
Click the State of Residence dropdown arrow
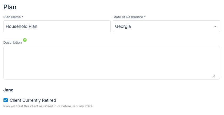215,26
